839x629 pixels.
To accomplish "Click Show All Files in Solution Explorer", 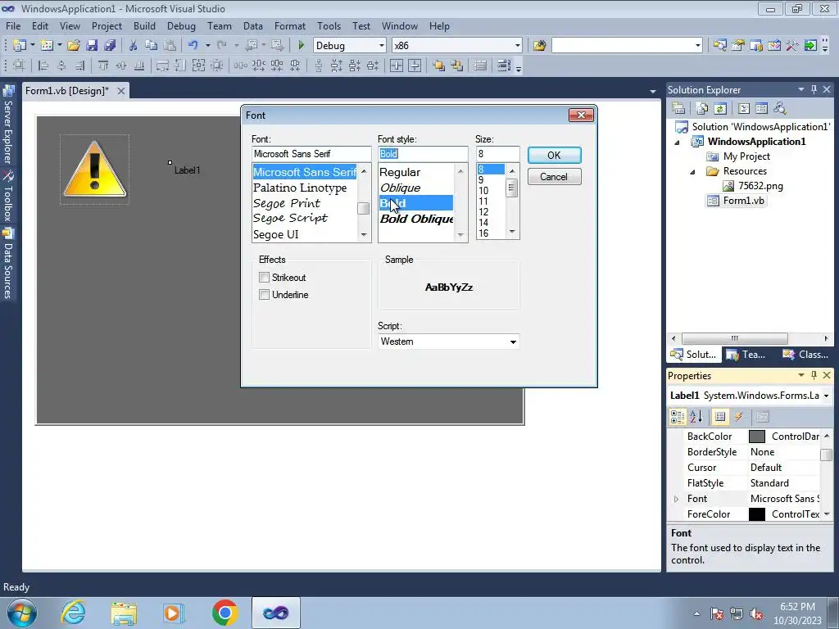I will click(702, 109).
